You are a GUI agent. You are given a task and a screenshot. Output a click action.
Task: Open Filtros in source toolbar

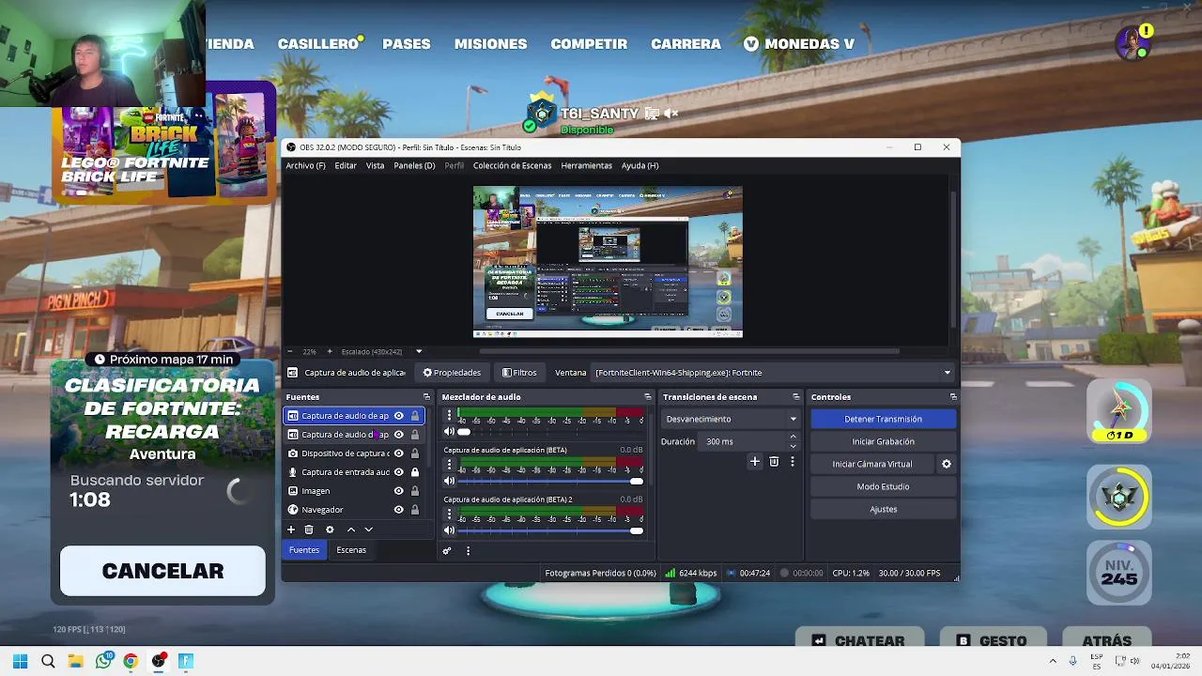519,373
